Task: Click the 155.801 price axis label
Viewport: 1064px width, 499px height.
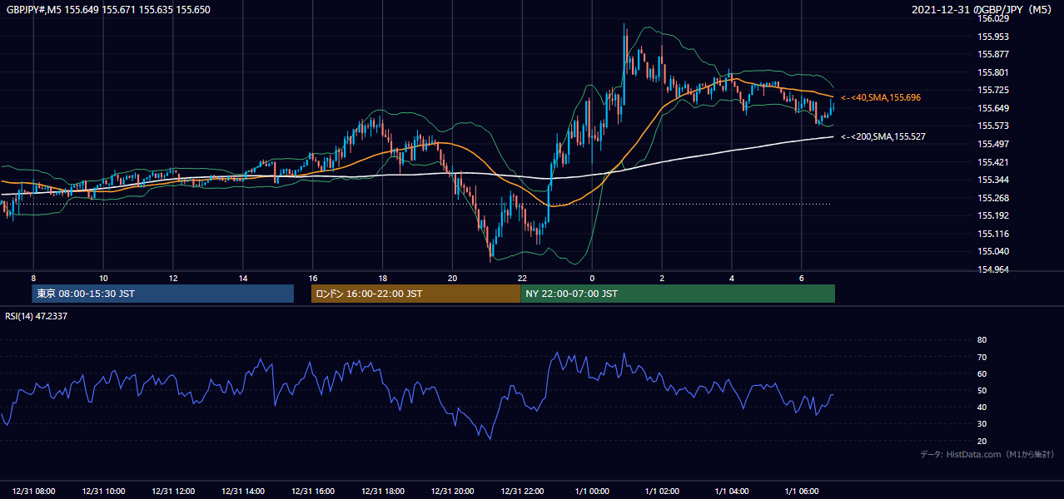Action: coord(993,72)
